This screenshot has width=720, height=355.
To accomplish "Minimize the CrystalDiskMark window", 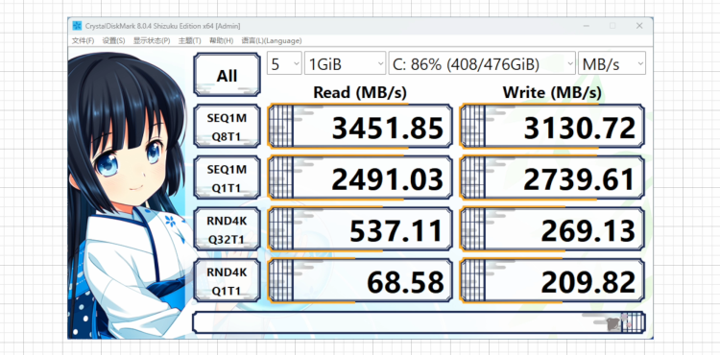I will (588, 26).
